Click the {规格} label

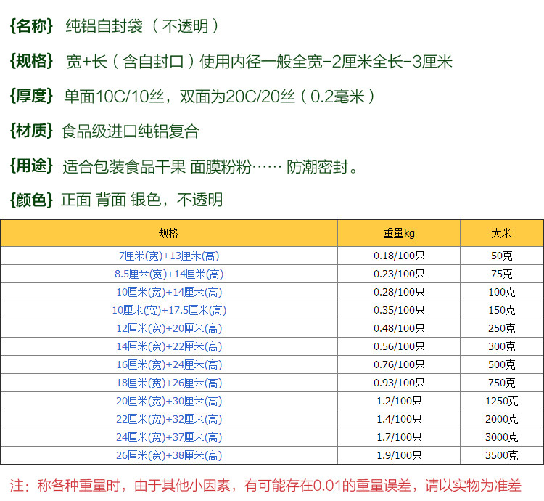31,61
